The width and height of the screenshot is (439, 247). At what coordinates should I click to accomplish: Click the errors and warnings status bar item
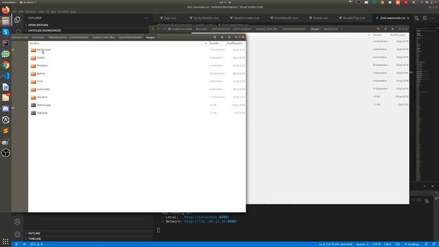[x=36, y=244]
